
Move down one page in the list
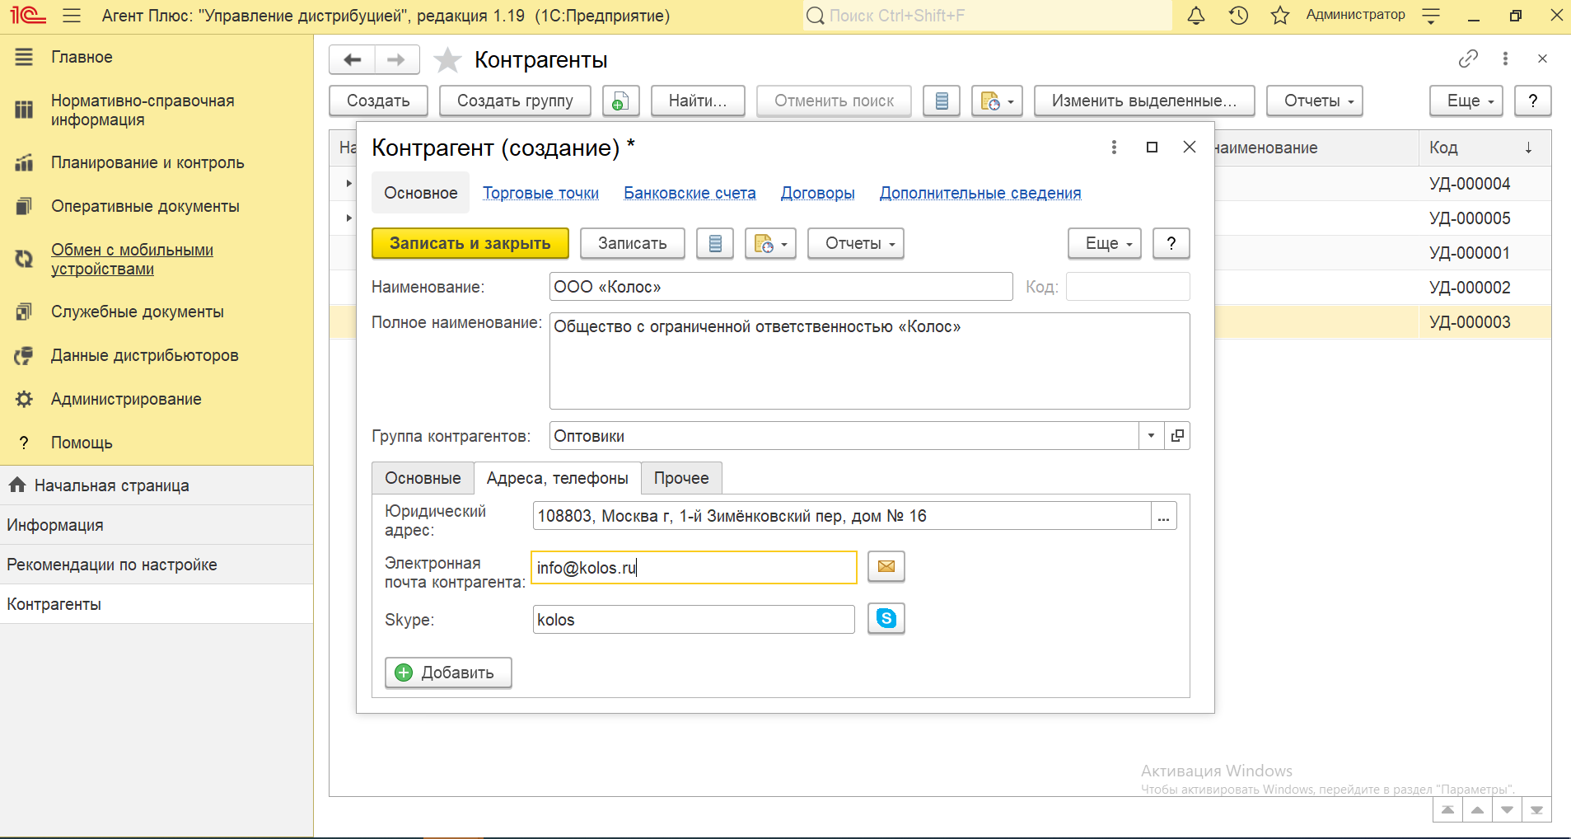pos(1507,809)
